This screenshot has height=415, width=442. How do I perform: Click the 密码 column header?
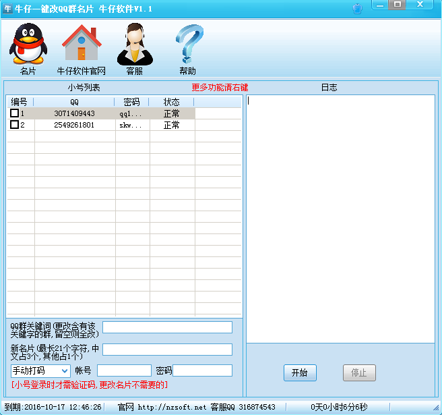131,102
